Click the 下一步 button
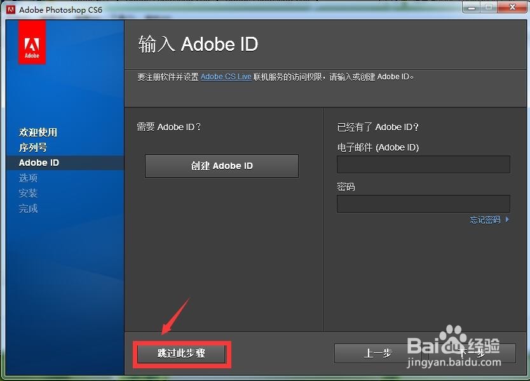 472,353
